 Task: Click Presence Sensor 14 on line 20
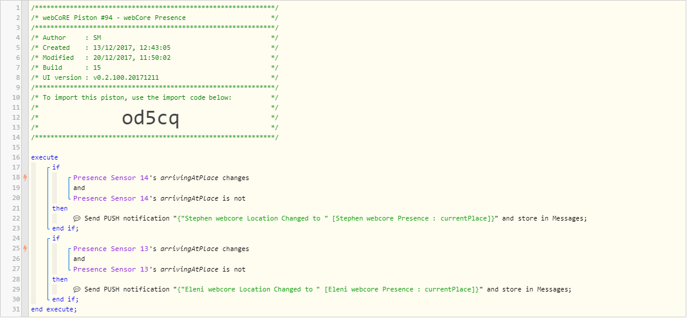(111, 198)
